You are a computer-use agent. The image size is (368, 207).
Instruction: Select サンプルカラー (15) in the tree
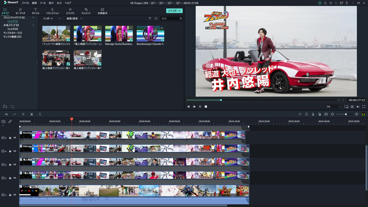click(x=13, y=33)
